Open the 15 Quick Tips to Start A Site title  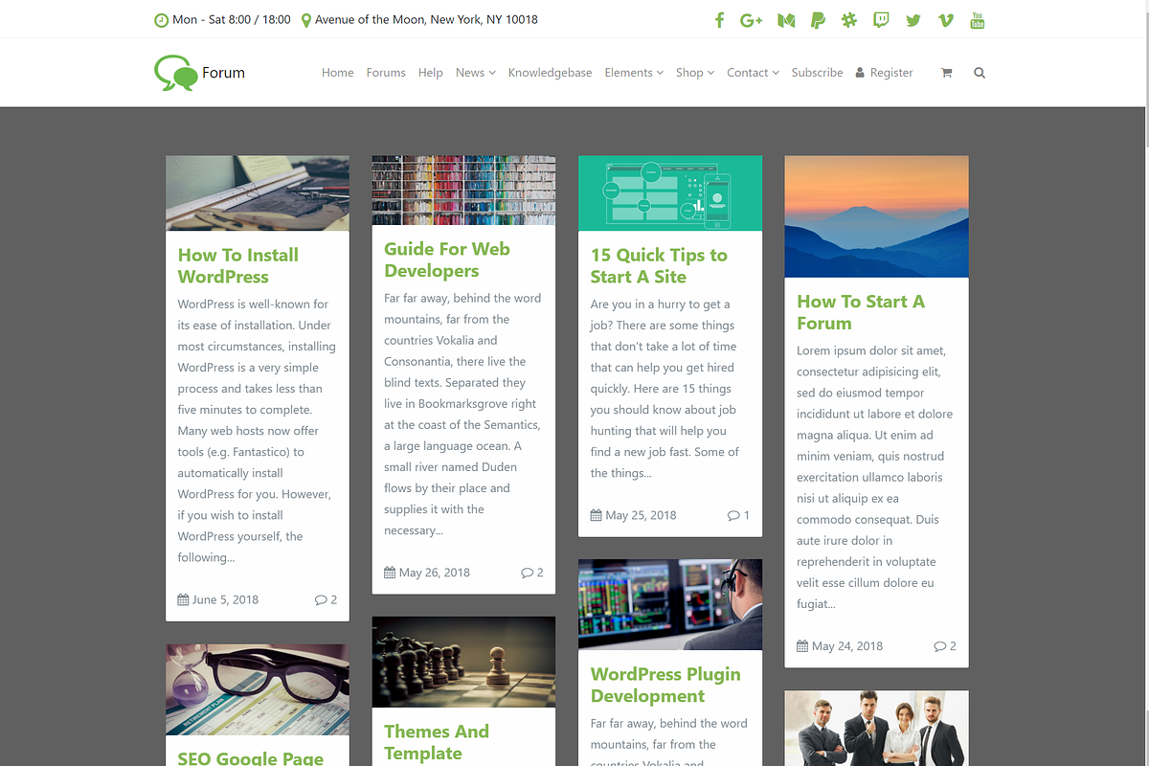pos(659,266)
